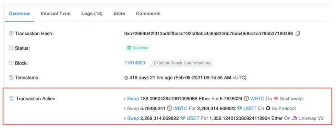The image size is (336, 128).
Task: Click the help icon beside Timestamp
Action: pos(11,78)
